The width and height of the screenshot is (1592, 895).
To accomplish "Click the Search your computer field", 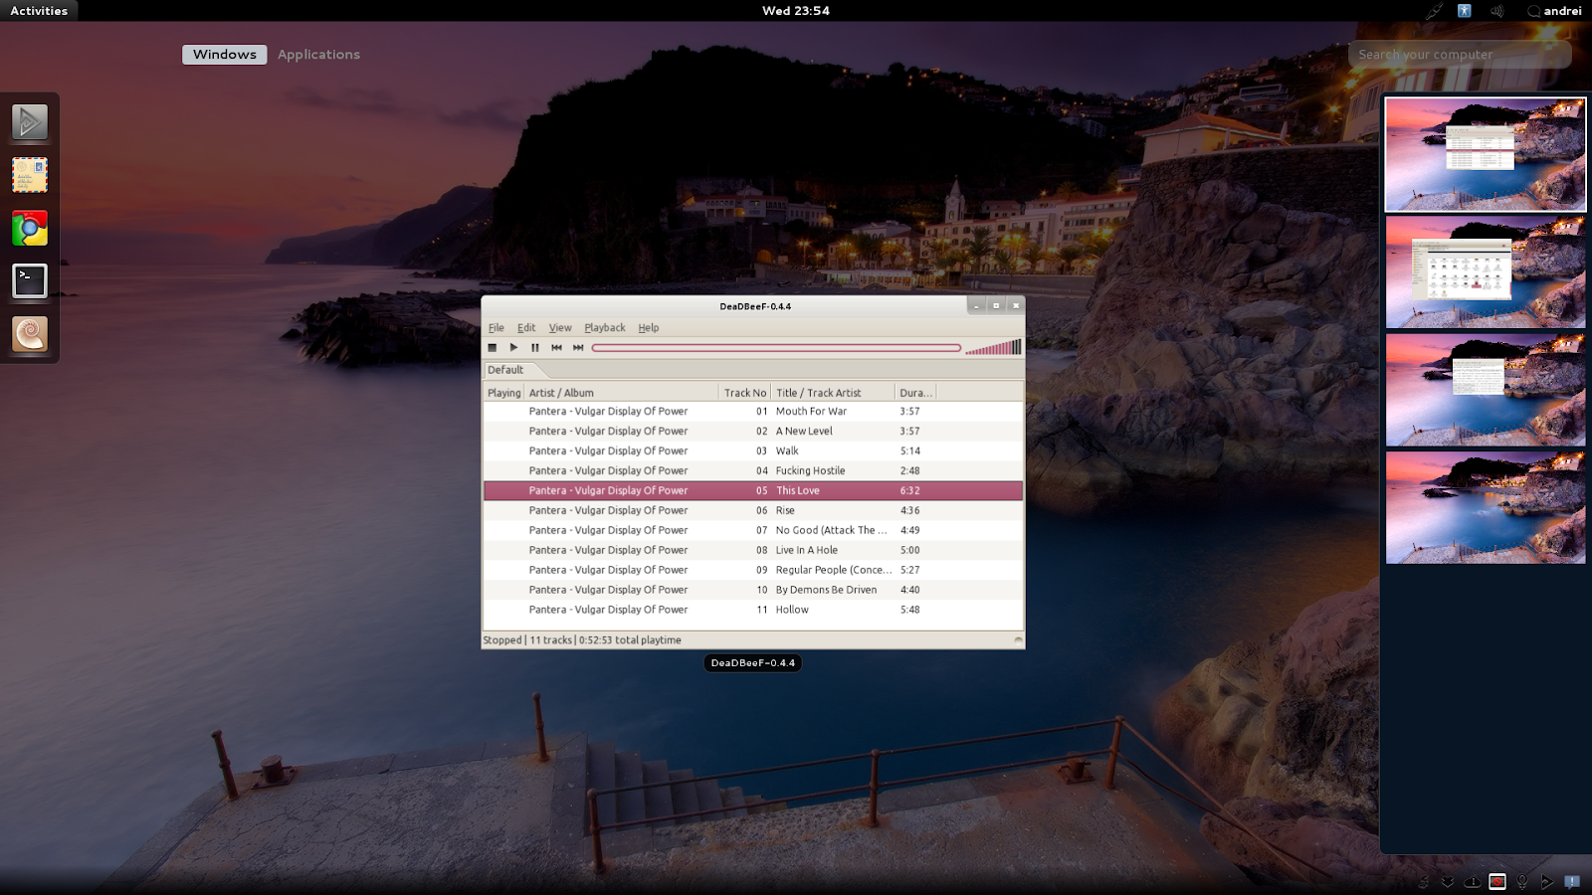I will (1460, 55).
